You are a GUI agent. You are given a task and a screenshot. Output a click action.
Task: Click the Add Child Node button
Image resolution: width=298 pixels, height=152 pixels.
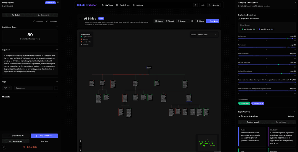tap(44, 136)
